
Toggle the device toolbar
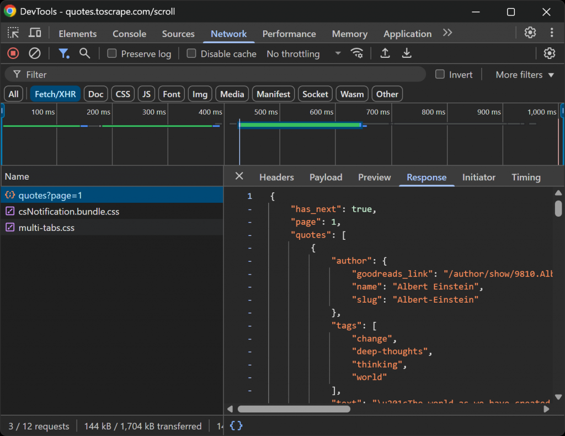[35, 33]
